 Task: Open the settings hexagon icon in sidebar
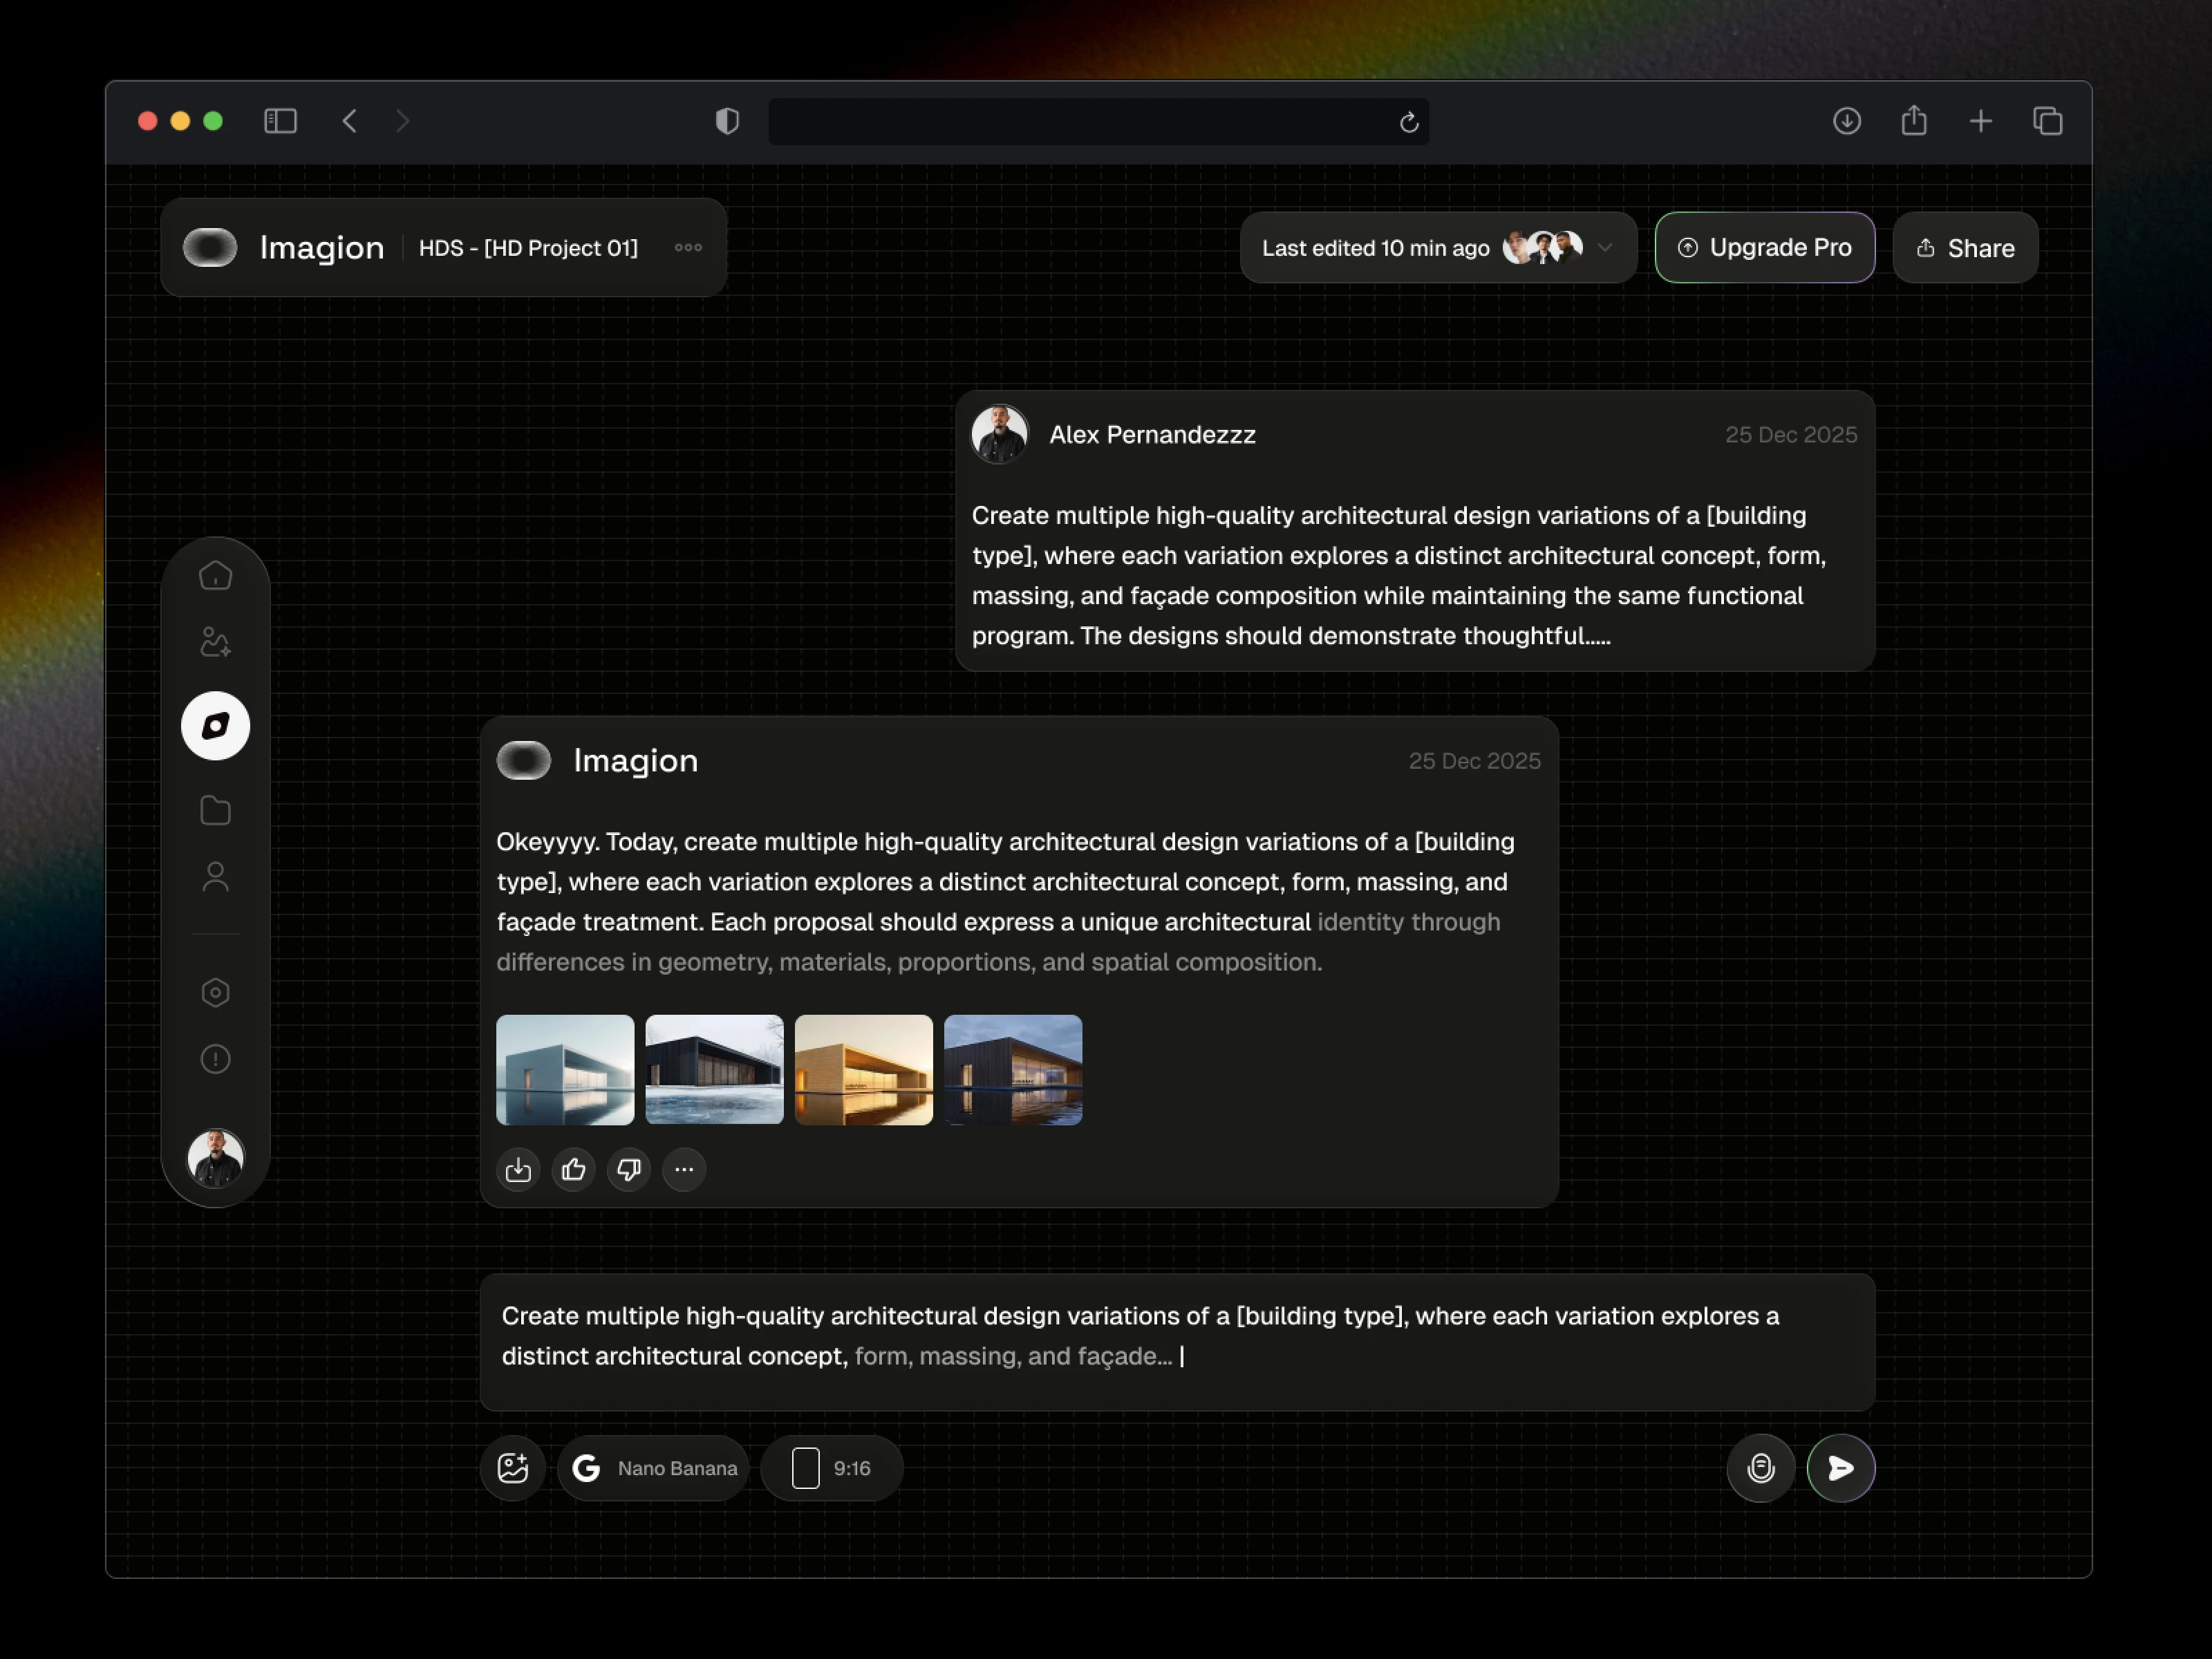pyautogui.click(x=215, y=992)
